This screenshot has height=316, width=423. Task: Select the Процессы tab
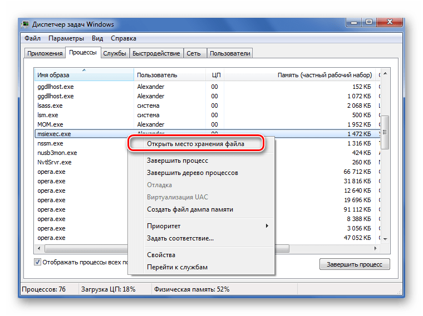(83, 53)
